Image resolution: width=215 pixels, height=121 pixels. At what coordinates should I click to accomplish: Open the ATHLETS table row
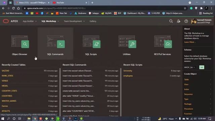pyautogui.click(x=30, y=111)
